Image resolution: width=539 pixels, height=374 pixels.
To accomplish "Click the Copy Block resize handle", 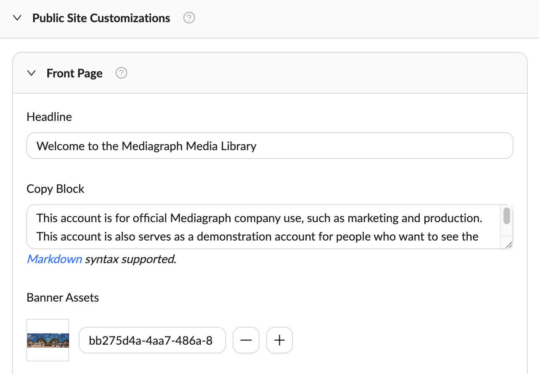I will (508, 245).
